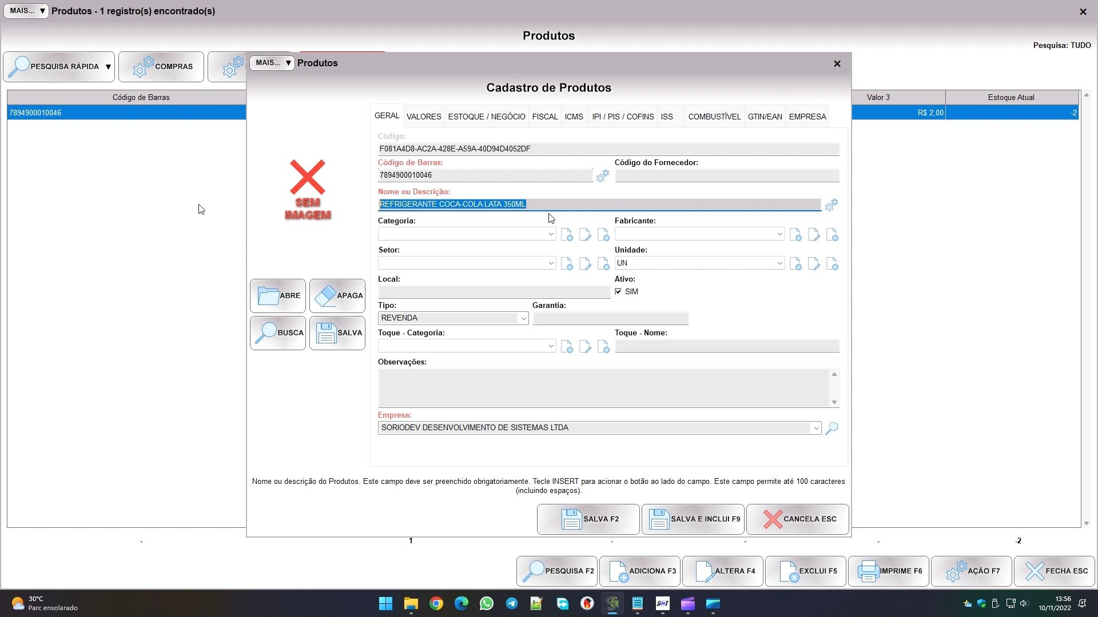Click the edit Toque - Categoria icon

[x=585, y=347]
